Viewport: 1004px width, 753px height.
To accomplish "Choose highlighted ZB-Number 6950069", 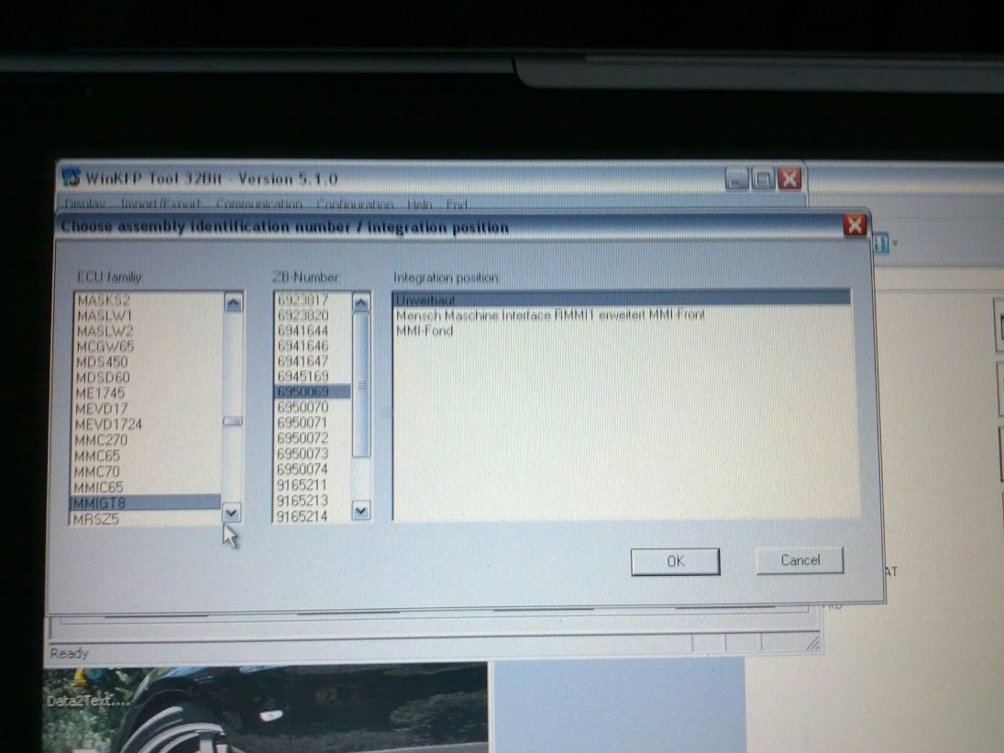I will 313,392.
